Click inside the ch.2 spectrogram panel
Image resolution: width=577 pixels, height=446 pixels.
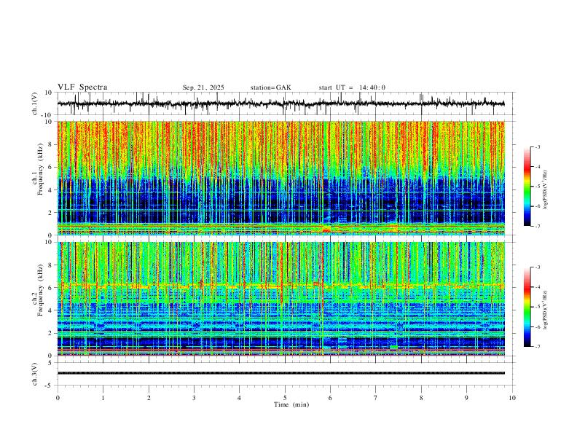pos(280,299)
